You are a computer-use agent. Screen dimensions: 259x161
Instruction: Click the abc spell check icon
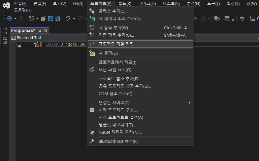tap(242, 18)
